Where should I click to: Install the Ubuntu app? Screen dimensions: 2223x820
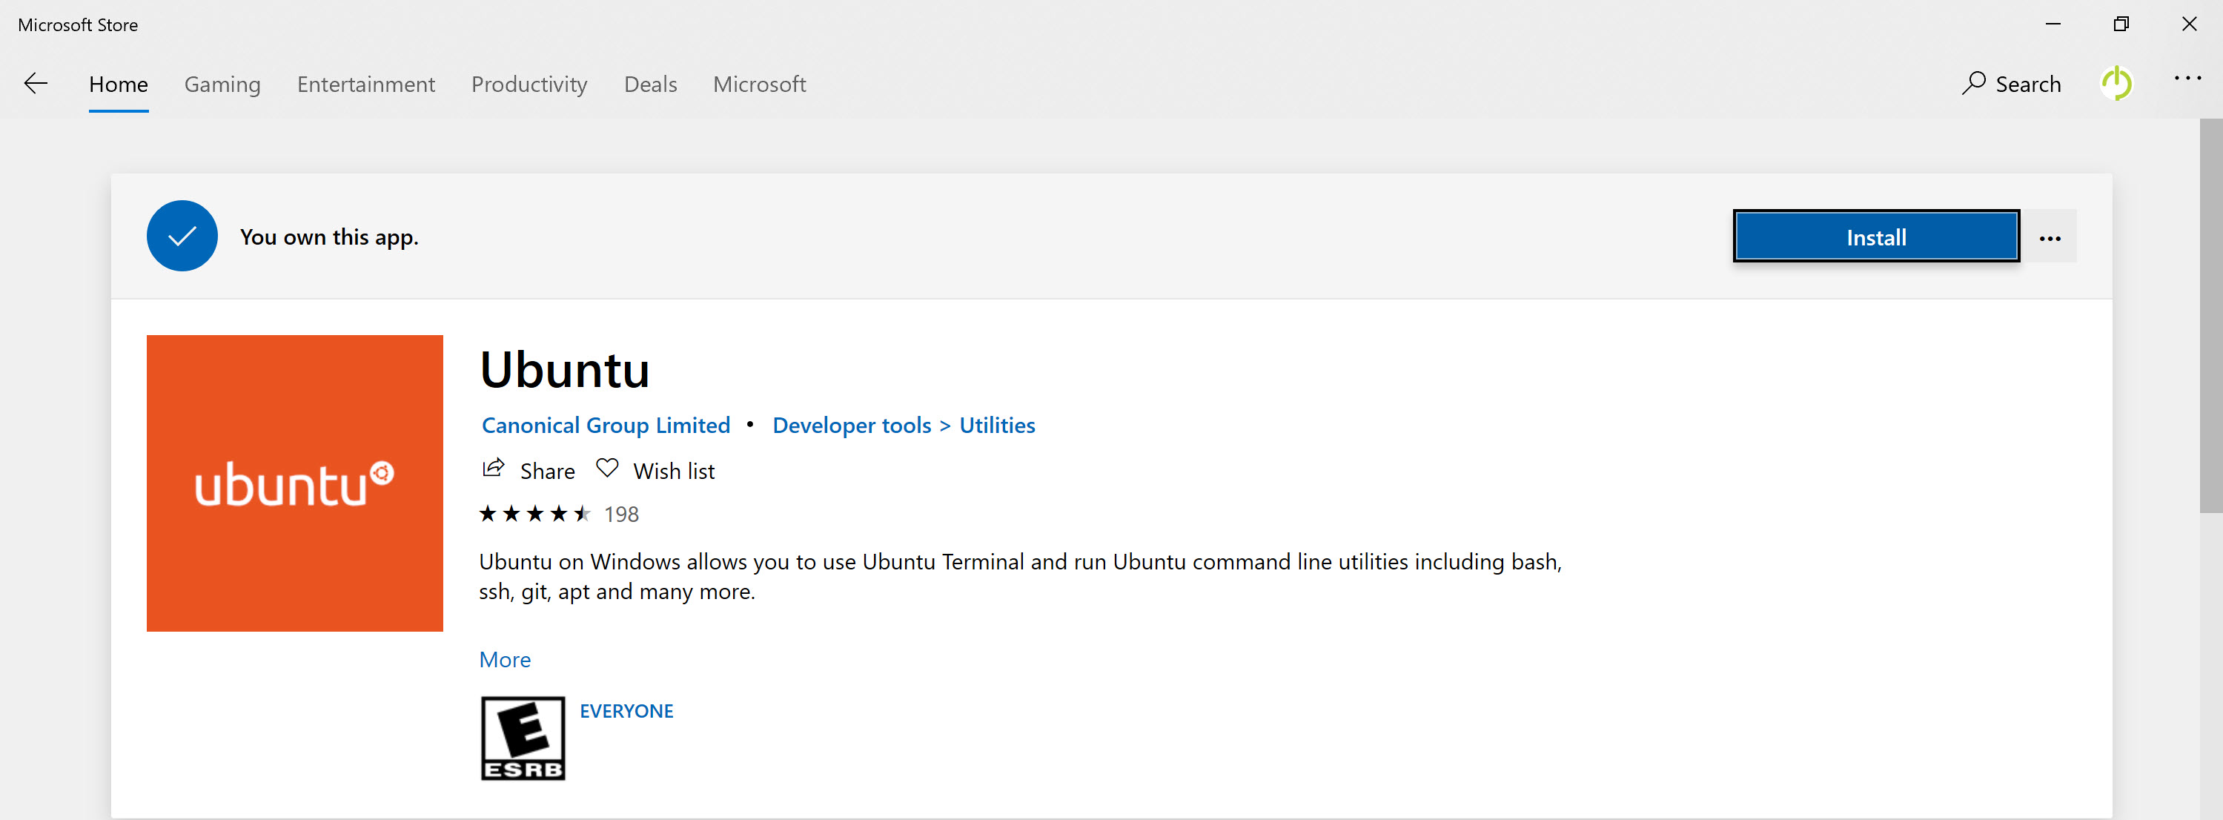coord(1875,236)
